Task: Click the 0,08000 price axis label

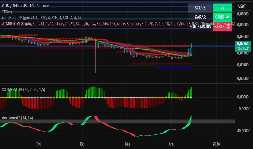Action: pyautogui.click(x=243, y=14)
